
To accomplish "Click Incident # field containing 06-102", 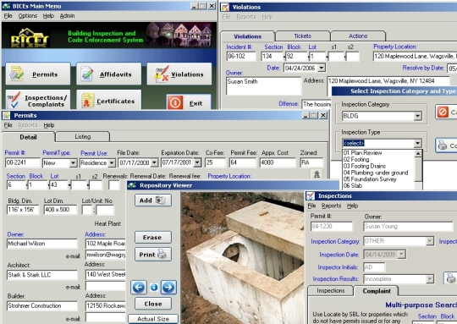I will pyautogui.click(x=241, y=56).
